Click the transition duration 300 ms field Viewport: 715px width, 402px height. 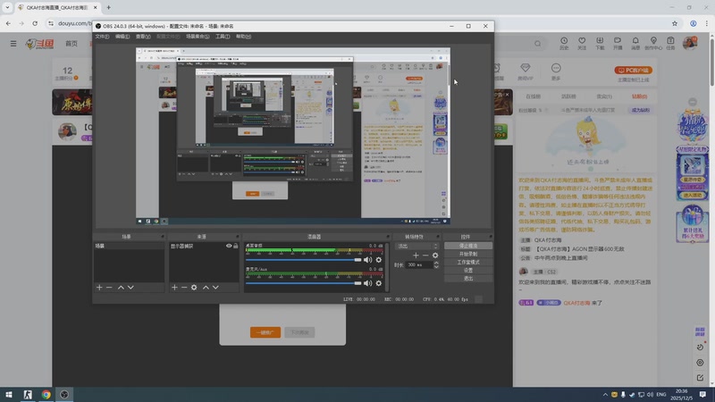(x=419, y=264)
